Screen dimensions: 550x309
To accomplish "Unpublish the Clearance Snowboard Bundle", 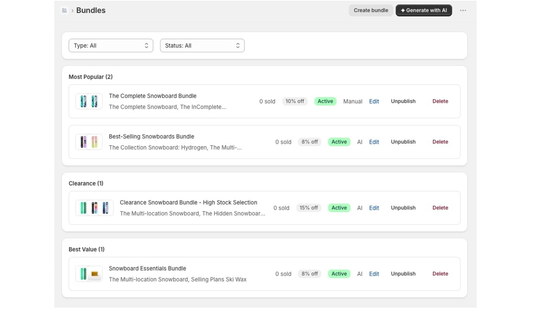I will (x=403, y=208).
